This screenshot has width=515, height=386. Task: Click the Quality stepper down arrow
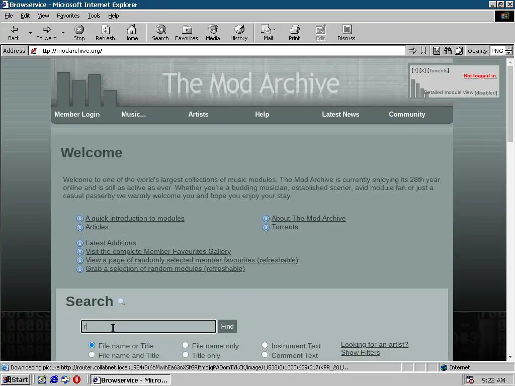(508, 53)
